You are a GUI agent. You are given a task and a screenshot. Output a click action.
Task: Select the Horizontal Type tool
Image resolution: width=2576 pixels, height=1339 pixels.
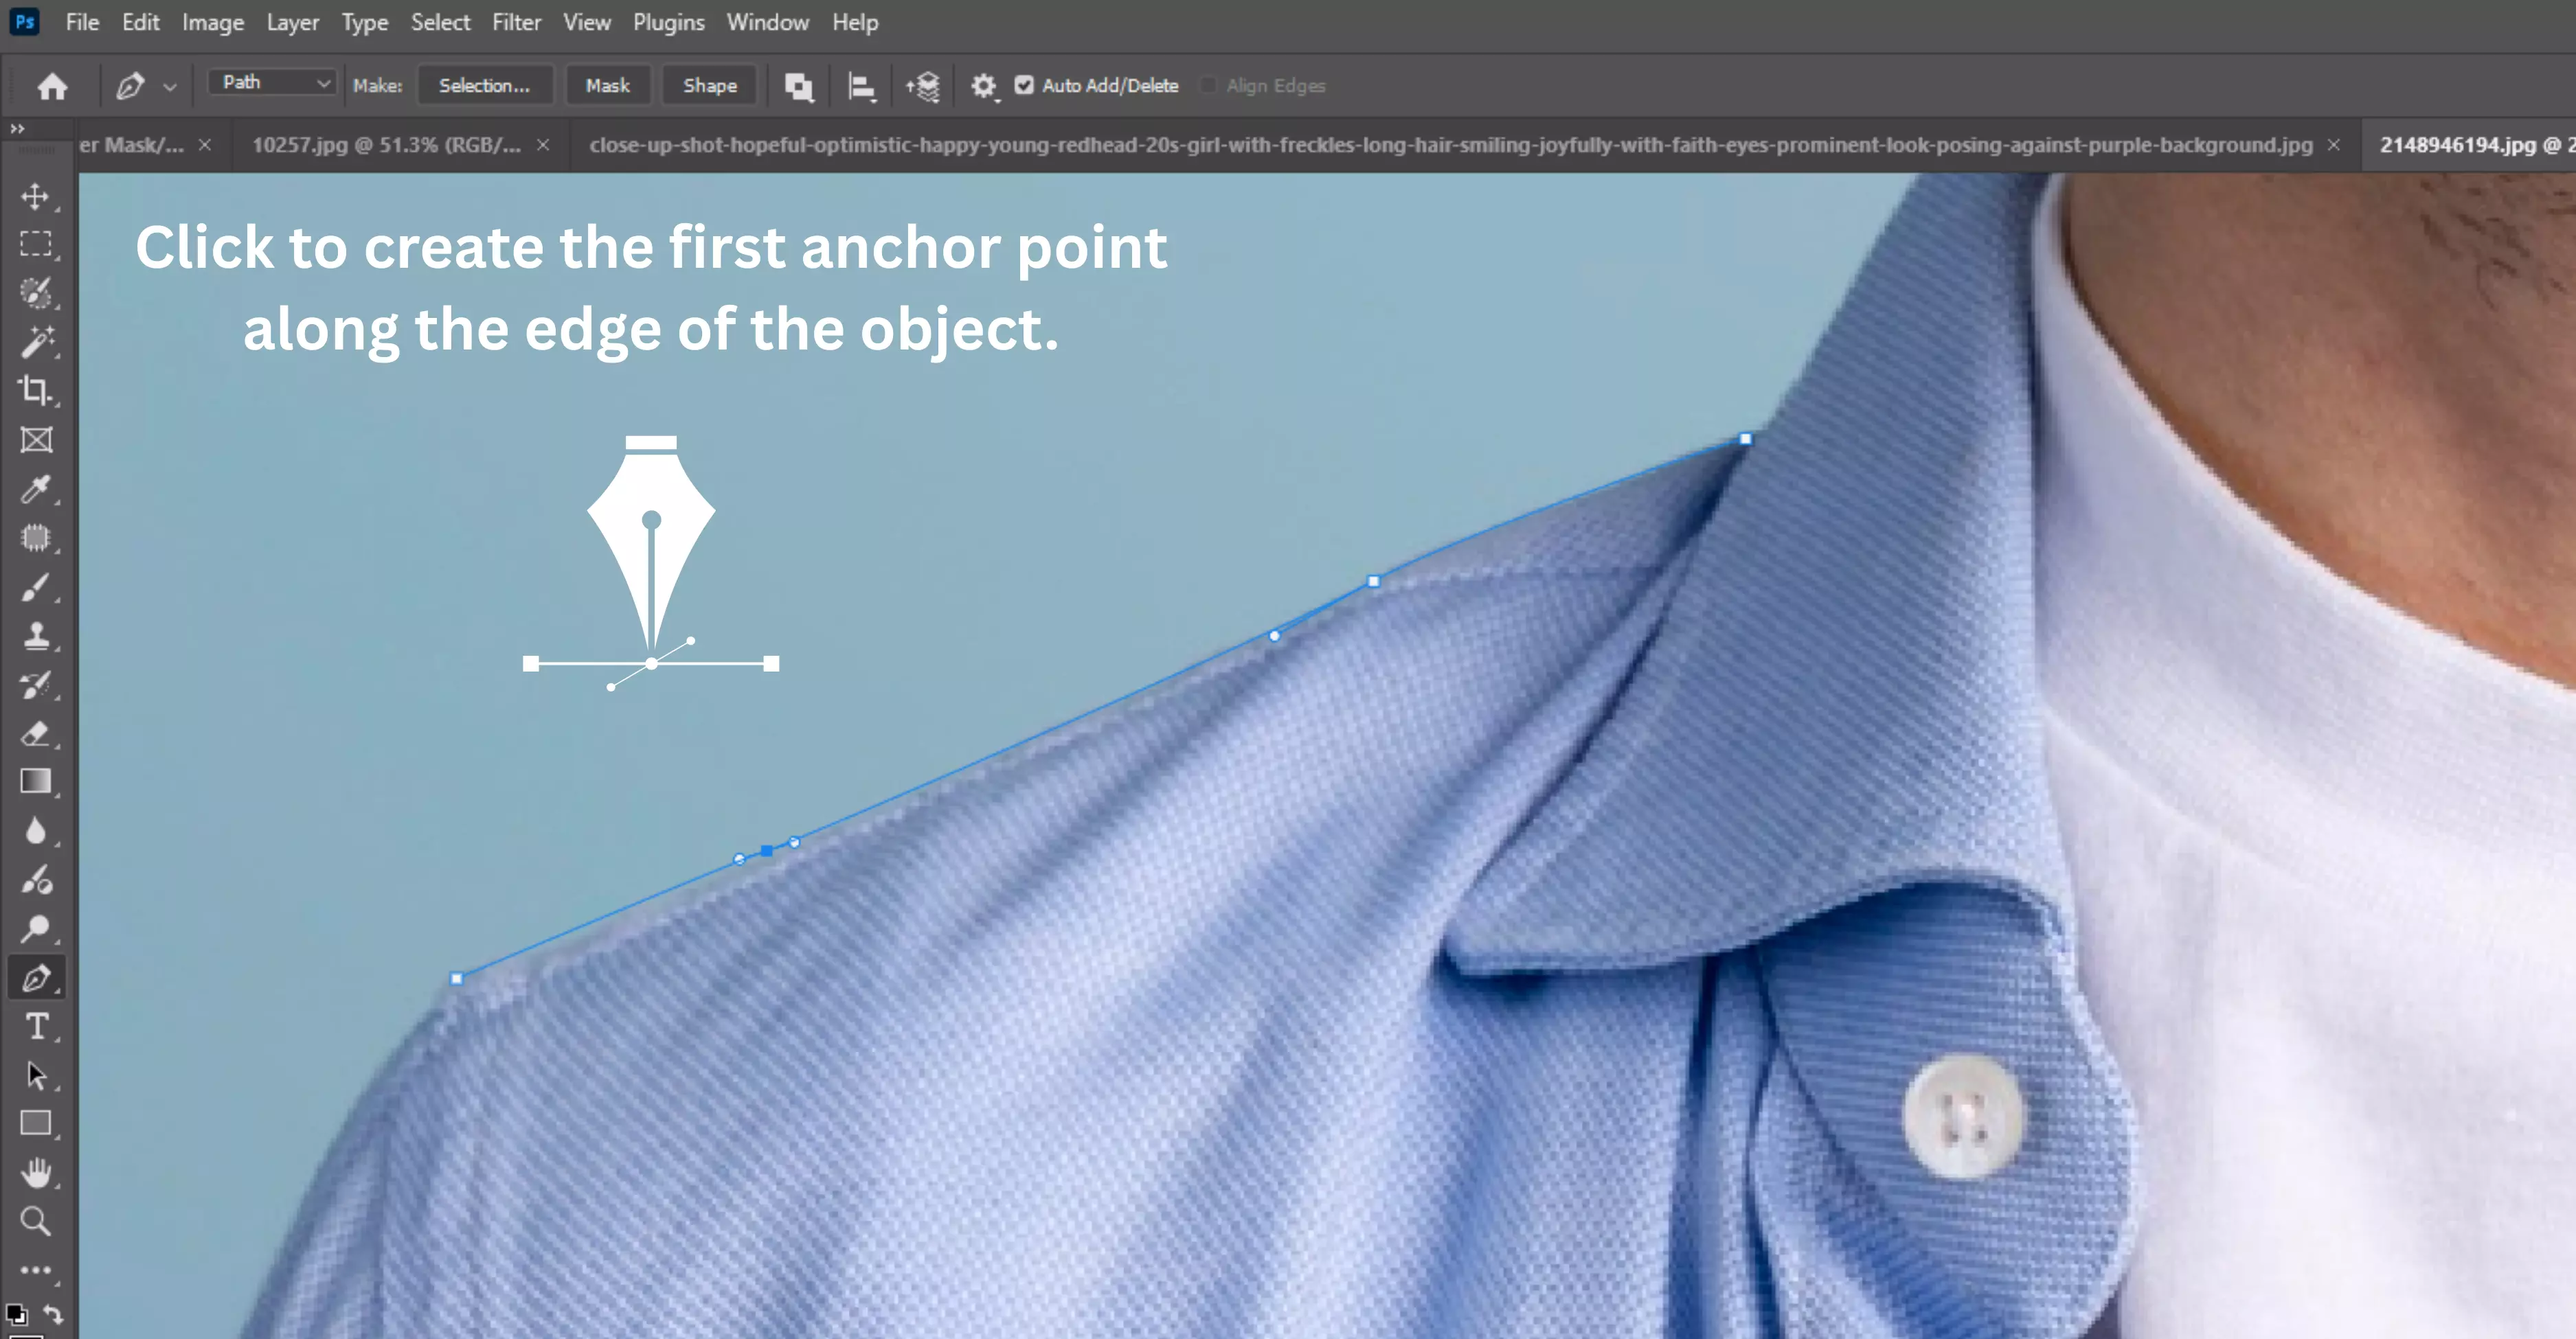point(37,1025)
